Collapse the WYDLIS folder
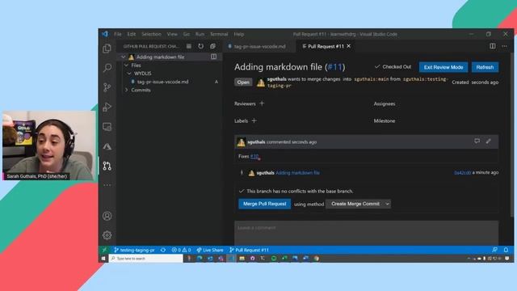Viewport: 517px width, 291px height. (x=129, y=74)
